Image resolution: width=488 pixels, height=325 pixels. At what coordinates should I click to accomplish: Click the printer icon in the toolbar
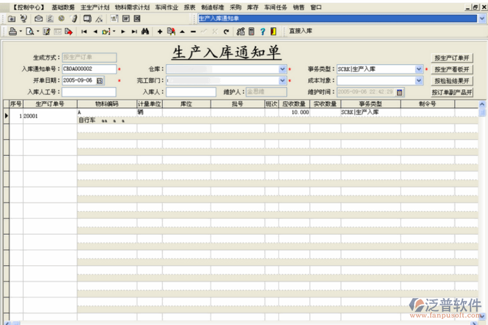pyautogui.click(x=12, y=31)
